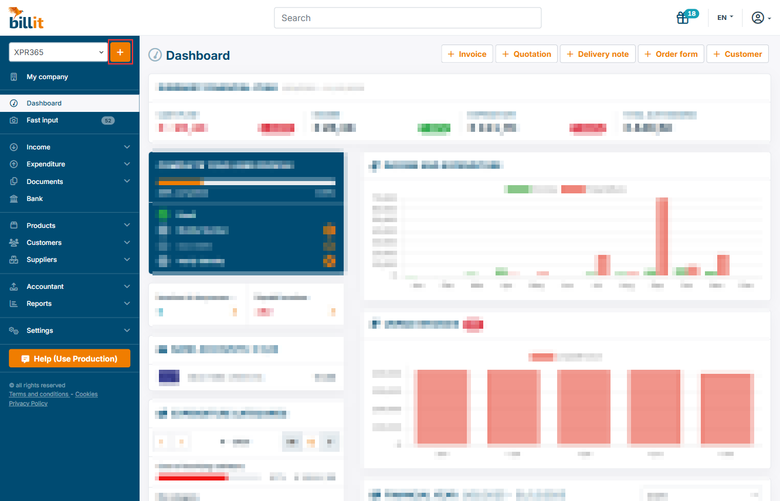
Task: Open the user account profile icon
Action: click(x=758, y=18)
